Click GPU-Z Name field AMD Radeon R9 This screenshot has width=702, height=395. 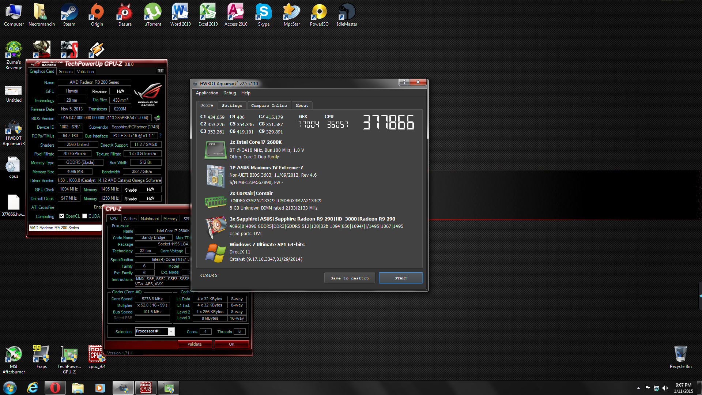click(94, 82)
